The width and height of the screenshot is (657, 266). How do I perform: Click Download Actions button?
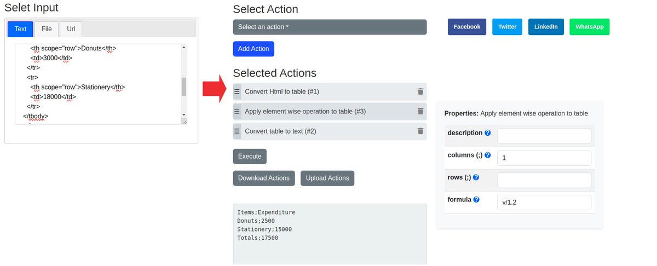click(x=264, y=178)
